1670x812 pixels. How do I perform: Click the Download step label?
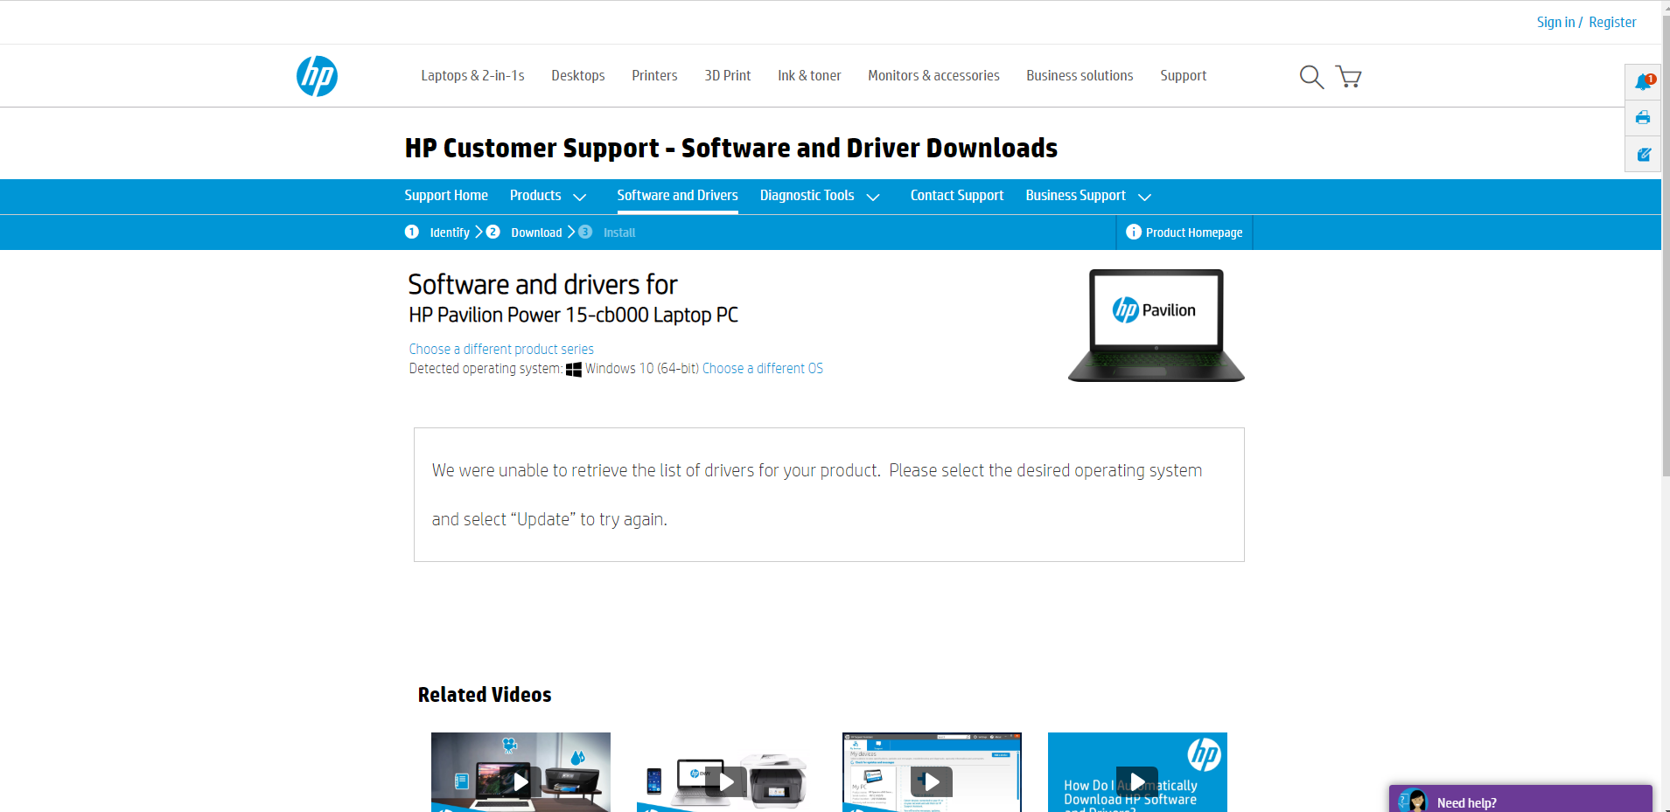pyautogui.click(x=536, y=232)
